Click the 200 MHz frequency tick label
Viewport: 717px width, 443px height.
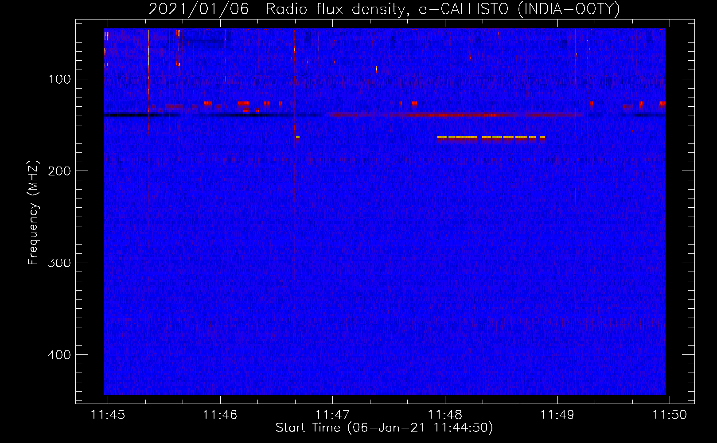(x=59, y=171)
